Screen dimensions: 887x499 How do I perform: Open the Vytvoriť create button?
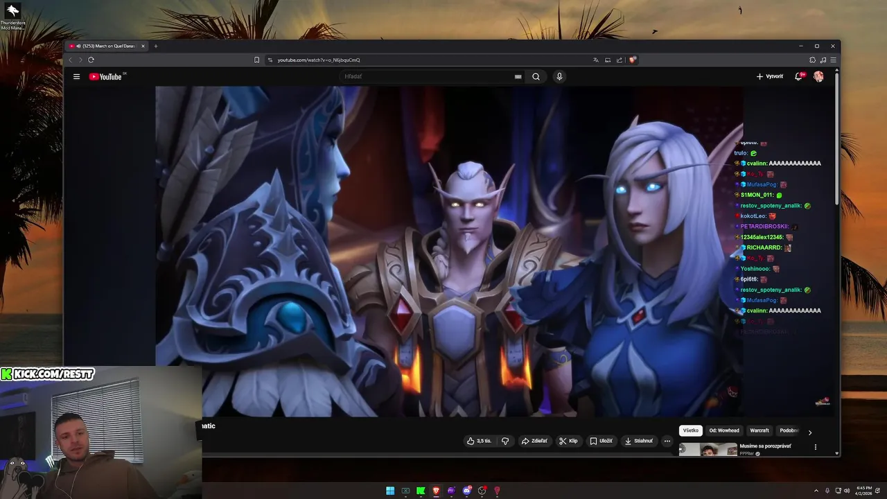coord(770,77)
